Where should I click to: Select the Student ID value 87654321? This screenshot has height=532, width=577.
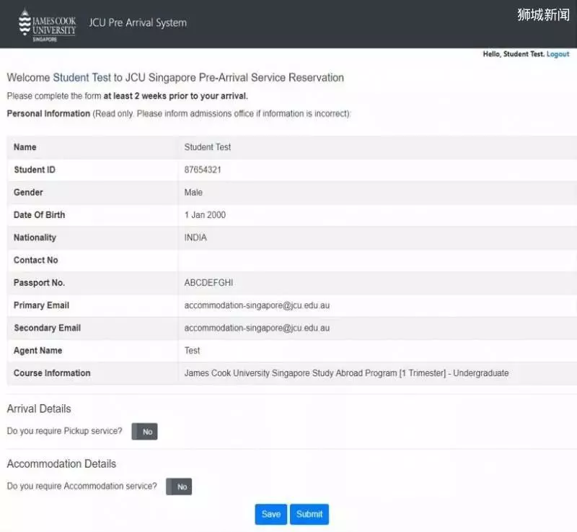[203, 170]
